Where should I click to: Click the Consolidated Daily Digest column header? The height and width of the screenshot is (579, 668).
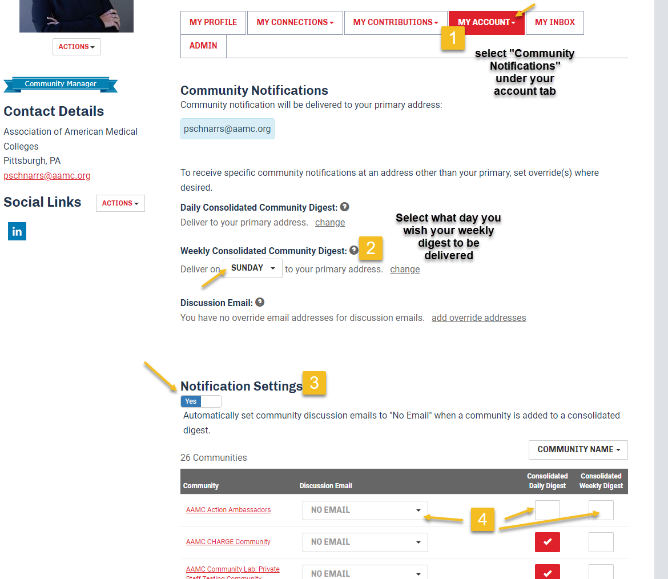[x=548, y=481]
